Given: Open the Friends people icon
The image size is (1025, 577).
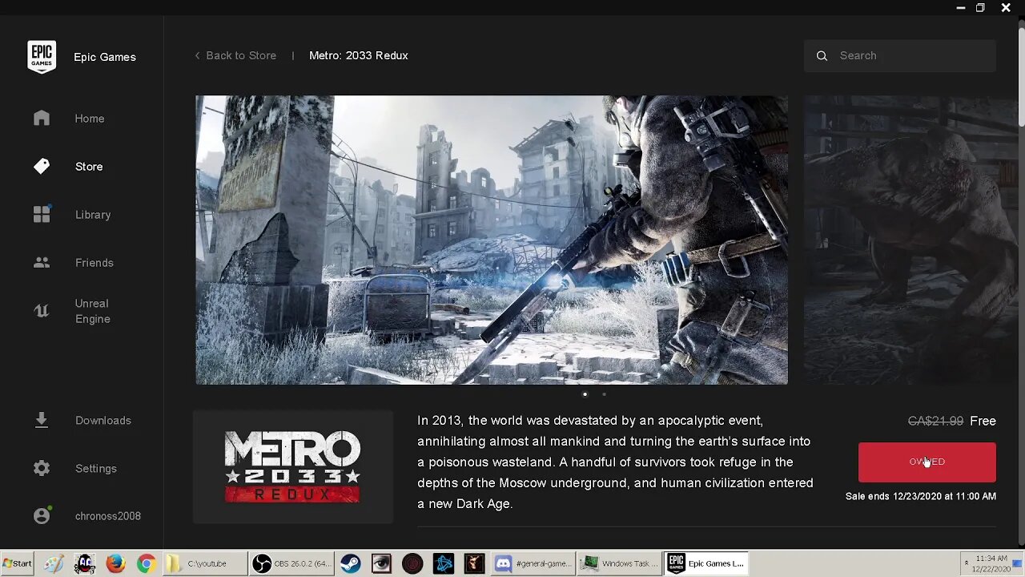Looking at the screenshot, I should pyautogui.click(x=42, y=262).
